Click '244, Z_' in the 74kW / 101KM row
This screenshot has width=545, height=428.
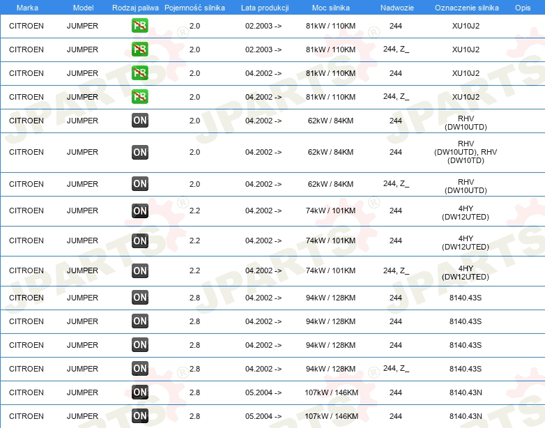(x=396, y=270)
